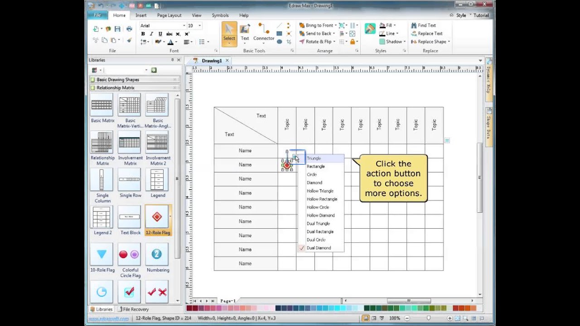Image resolution: width=580 pixels, height=326 pixels.
Task: Expand the Replace Shape dropdown
Action: (449, 42)
